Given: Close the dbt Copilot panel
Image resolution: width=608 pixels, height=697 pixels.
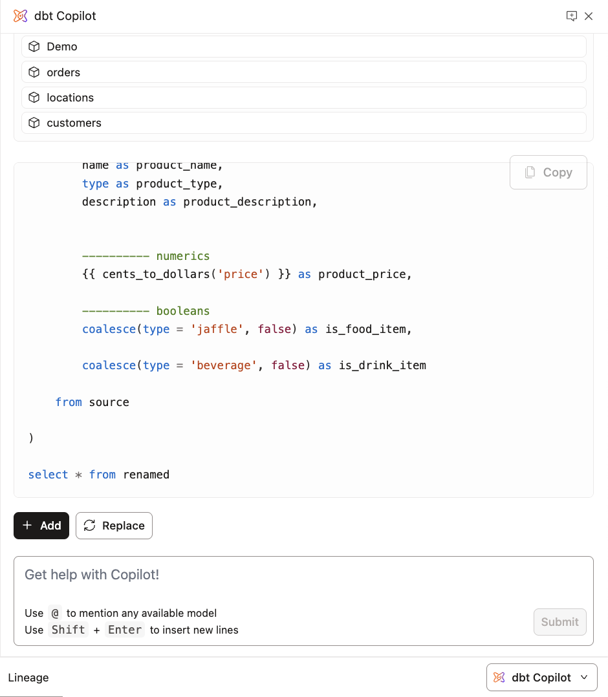Looking at the screenshot, I should pos(589,16).
